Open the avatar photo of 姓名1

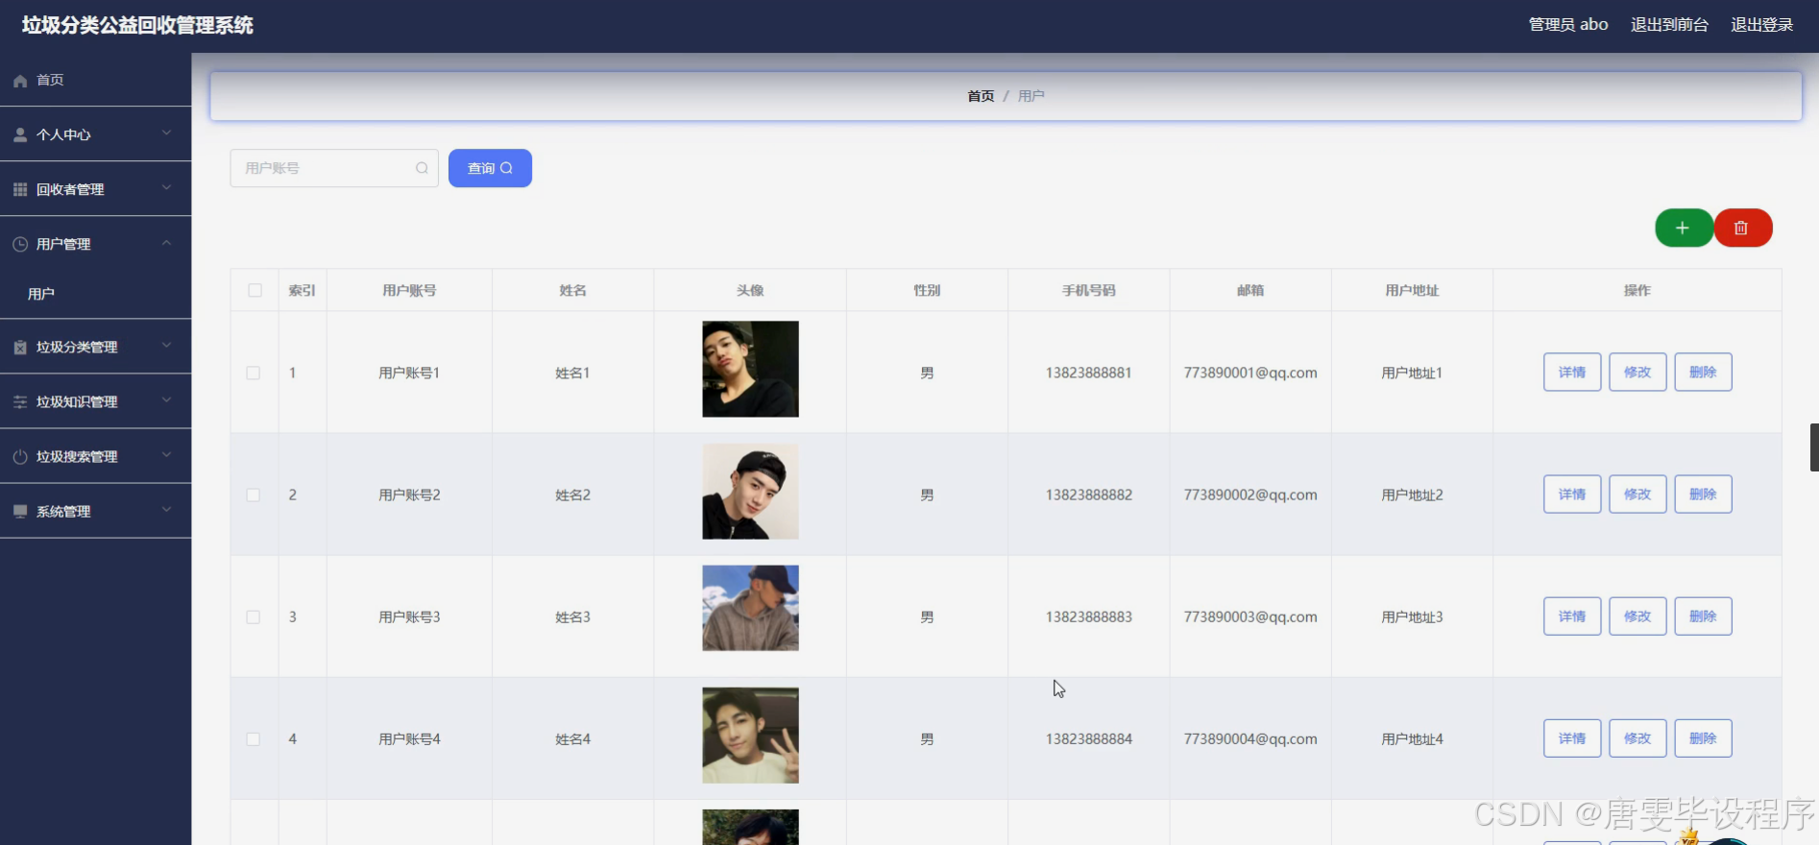750,369
